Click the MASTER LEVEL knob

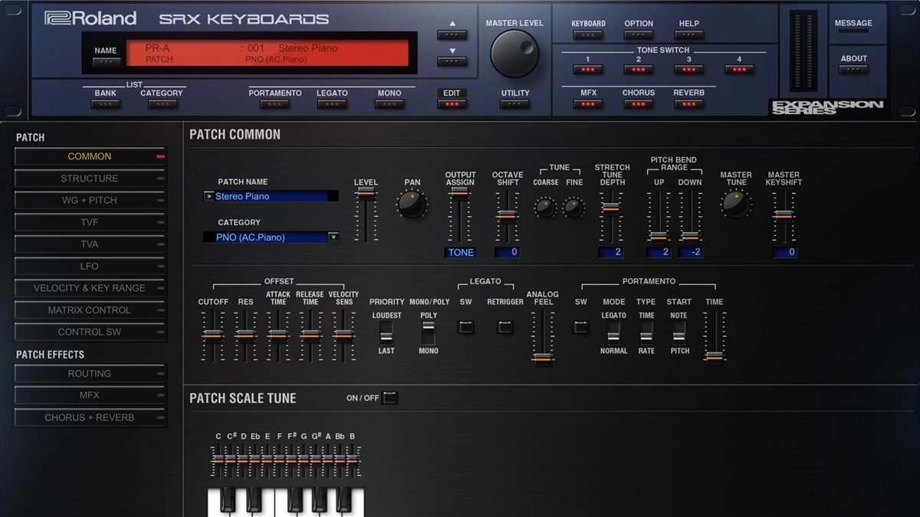[x=514, y=54]
